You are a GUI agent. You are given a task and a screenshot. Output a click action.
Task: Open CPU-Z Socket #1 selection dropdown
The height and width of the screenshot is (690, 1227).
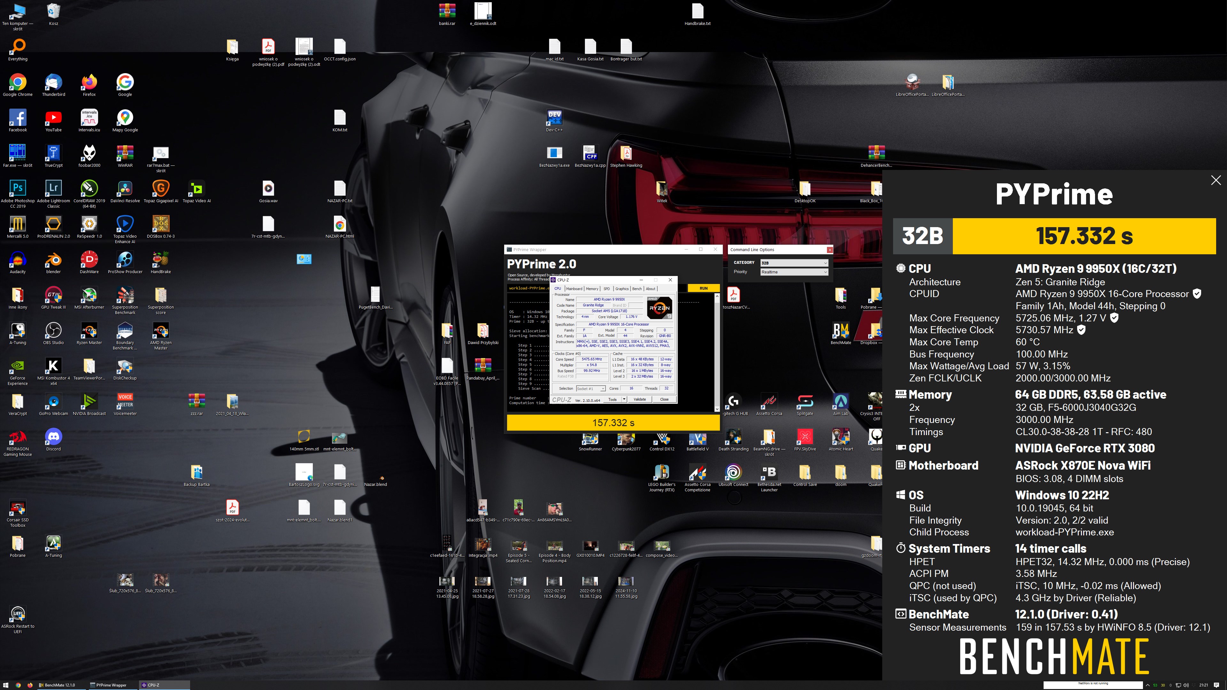click(590, 388)
